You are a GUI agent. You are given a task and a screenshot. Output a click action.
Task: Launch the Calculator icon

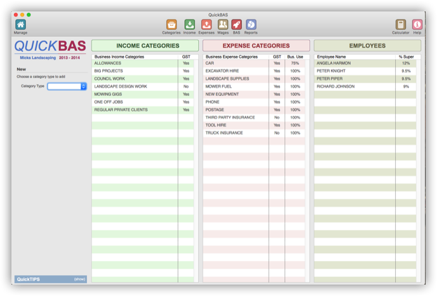pyautogui.click(x=401, y=25)
